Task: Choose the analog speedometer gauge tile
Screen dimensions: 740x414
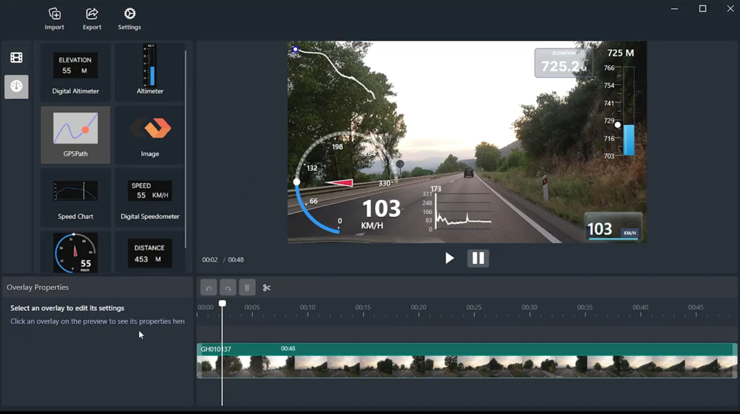Action: tap(75, 253)
